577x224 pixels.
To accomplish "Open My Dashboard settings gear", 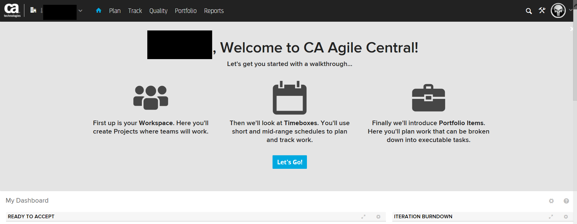I will [551, 201].
